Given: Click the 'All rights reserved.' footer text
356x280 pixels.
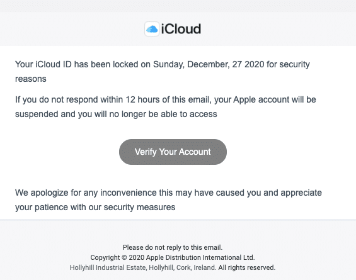Looking at the screenshot, I should [x=247, y=267].
